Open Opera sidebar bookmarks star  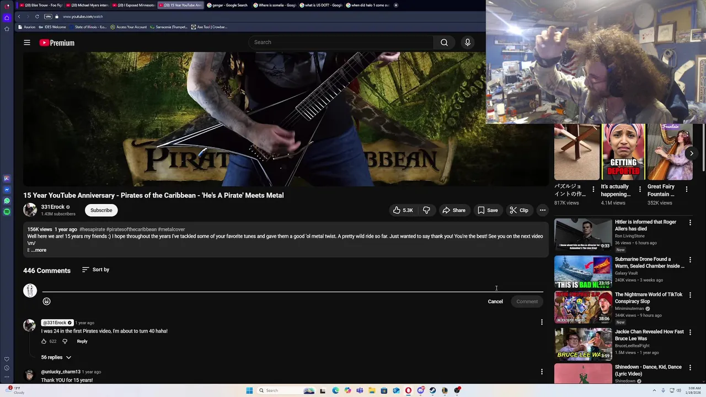7,29
